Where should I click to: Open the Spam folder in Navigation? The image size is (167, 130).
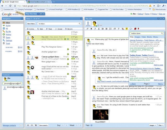(x=8, y=37)
